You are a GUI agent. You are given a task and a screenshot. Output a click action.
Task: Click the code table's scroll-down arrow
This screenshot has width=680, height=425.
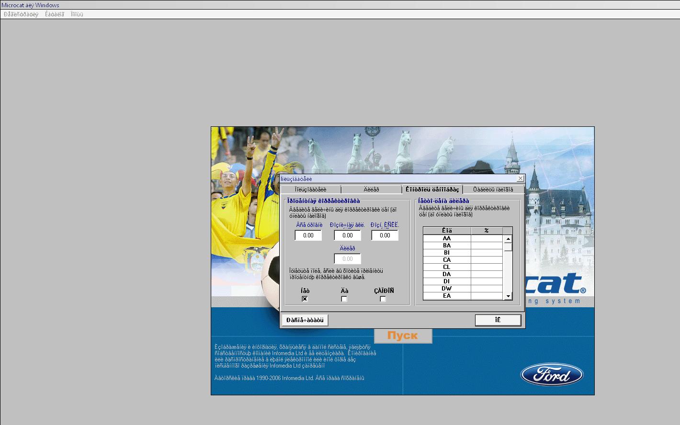tap(508, 296)
